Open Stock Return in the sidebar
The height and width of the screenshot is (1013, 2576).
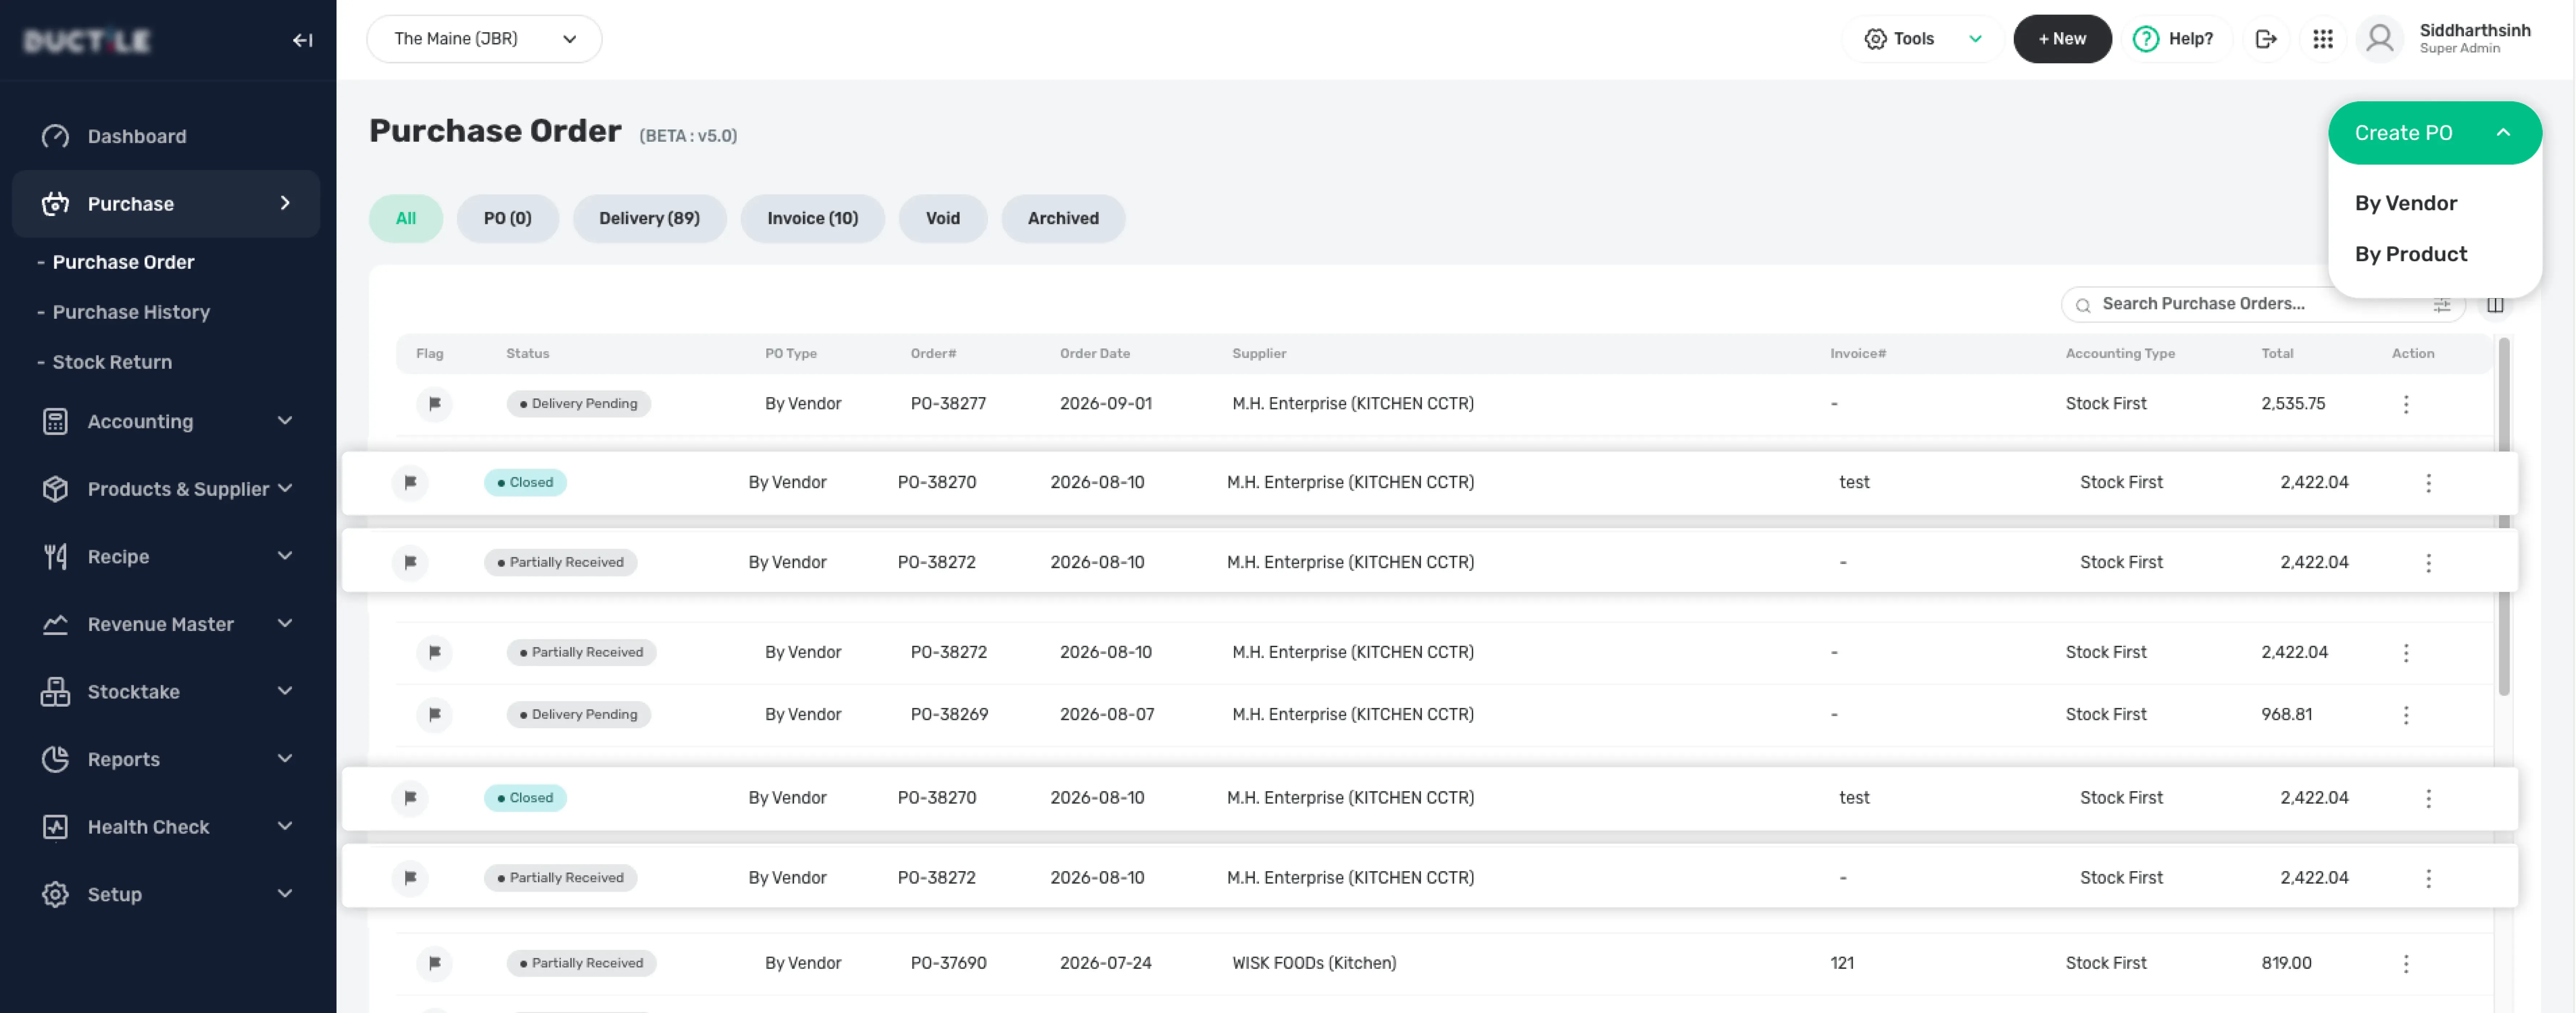point(112,362)
